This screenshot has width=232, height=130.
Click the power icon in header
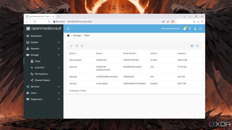pyautogui.click(x=200, y=29)
